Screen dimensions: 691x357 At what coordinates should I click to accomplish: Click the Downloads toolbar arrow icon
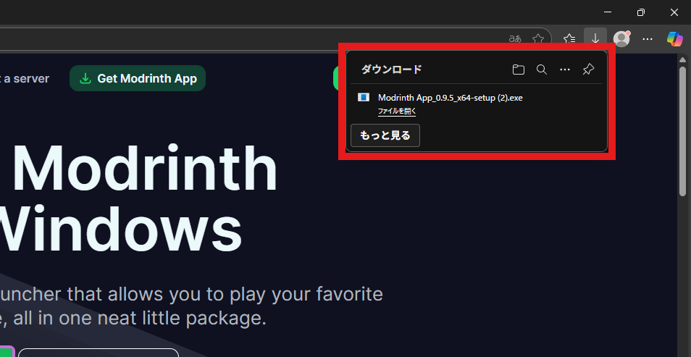[x=595, y=39]
